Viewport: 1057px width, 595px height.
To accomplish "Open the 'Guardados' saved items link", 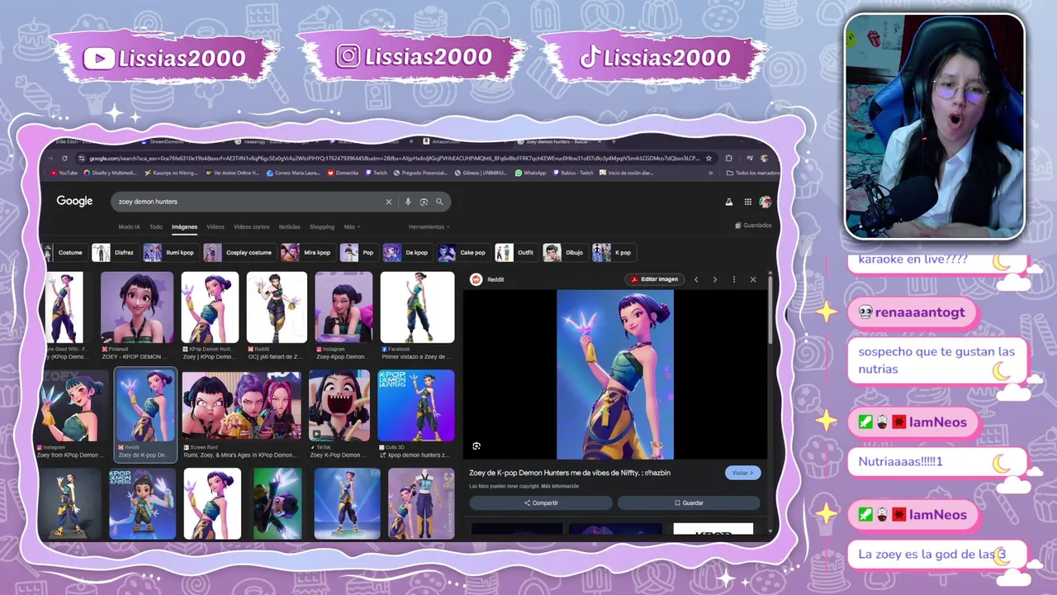I will (753, 226).
